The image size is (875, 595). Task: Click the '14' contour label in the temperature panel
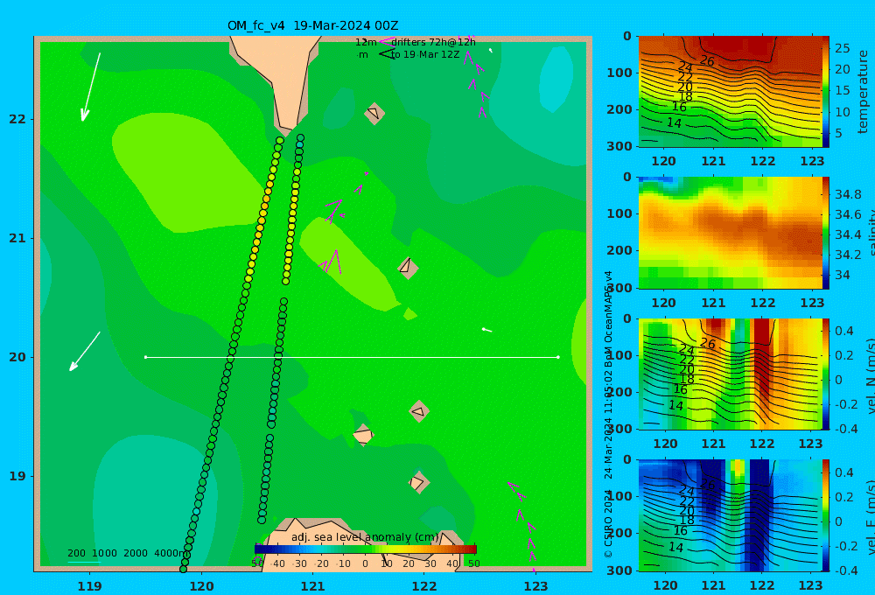pyautogui.click(x=675, y=122)
